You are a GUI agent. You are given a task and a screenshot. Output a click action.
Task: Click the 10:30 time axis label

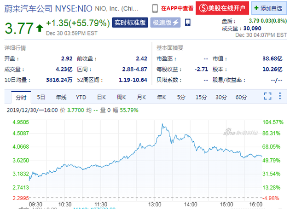pos(65,204)
